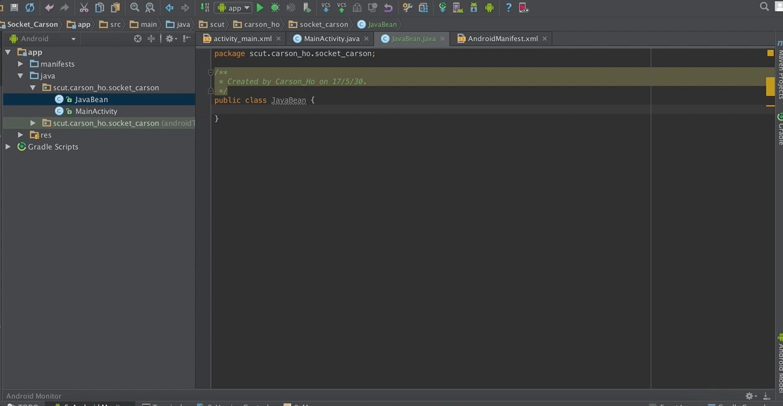Image resolution: width=783 pixels, height=406 pixels.
Task: Collapse first scut.carson_ho.socket_carson package
Action: 33,88
